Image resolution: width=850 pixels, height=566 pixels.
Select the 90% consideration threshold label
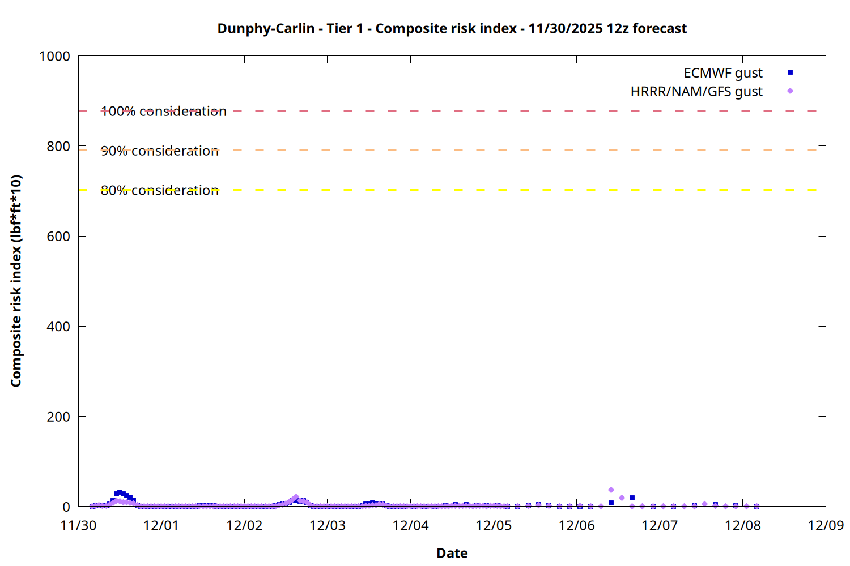(160, 151)
